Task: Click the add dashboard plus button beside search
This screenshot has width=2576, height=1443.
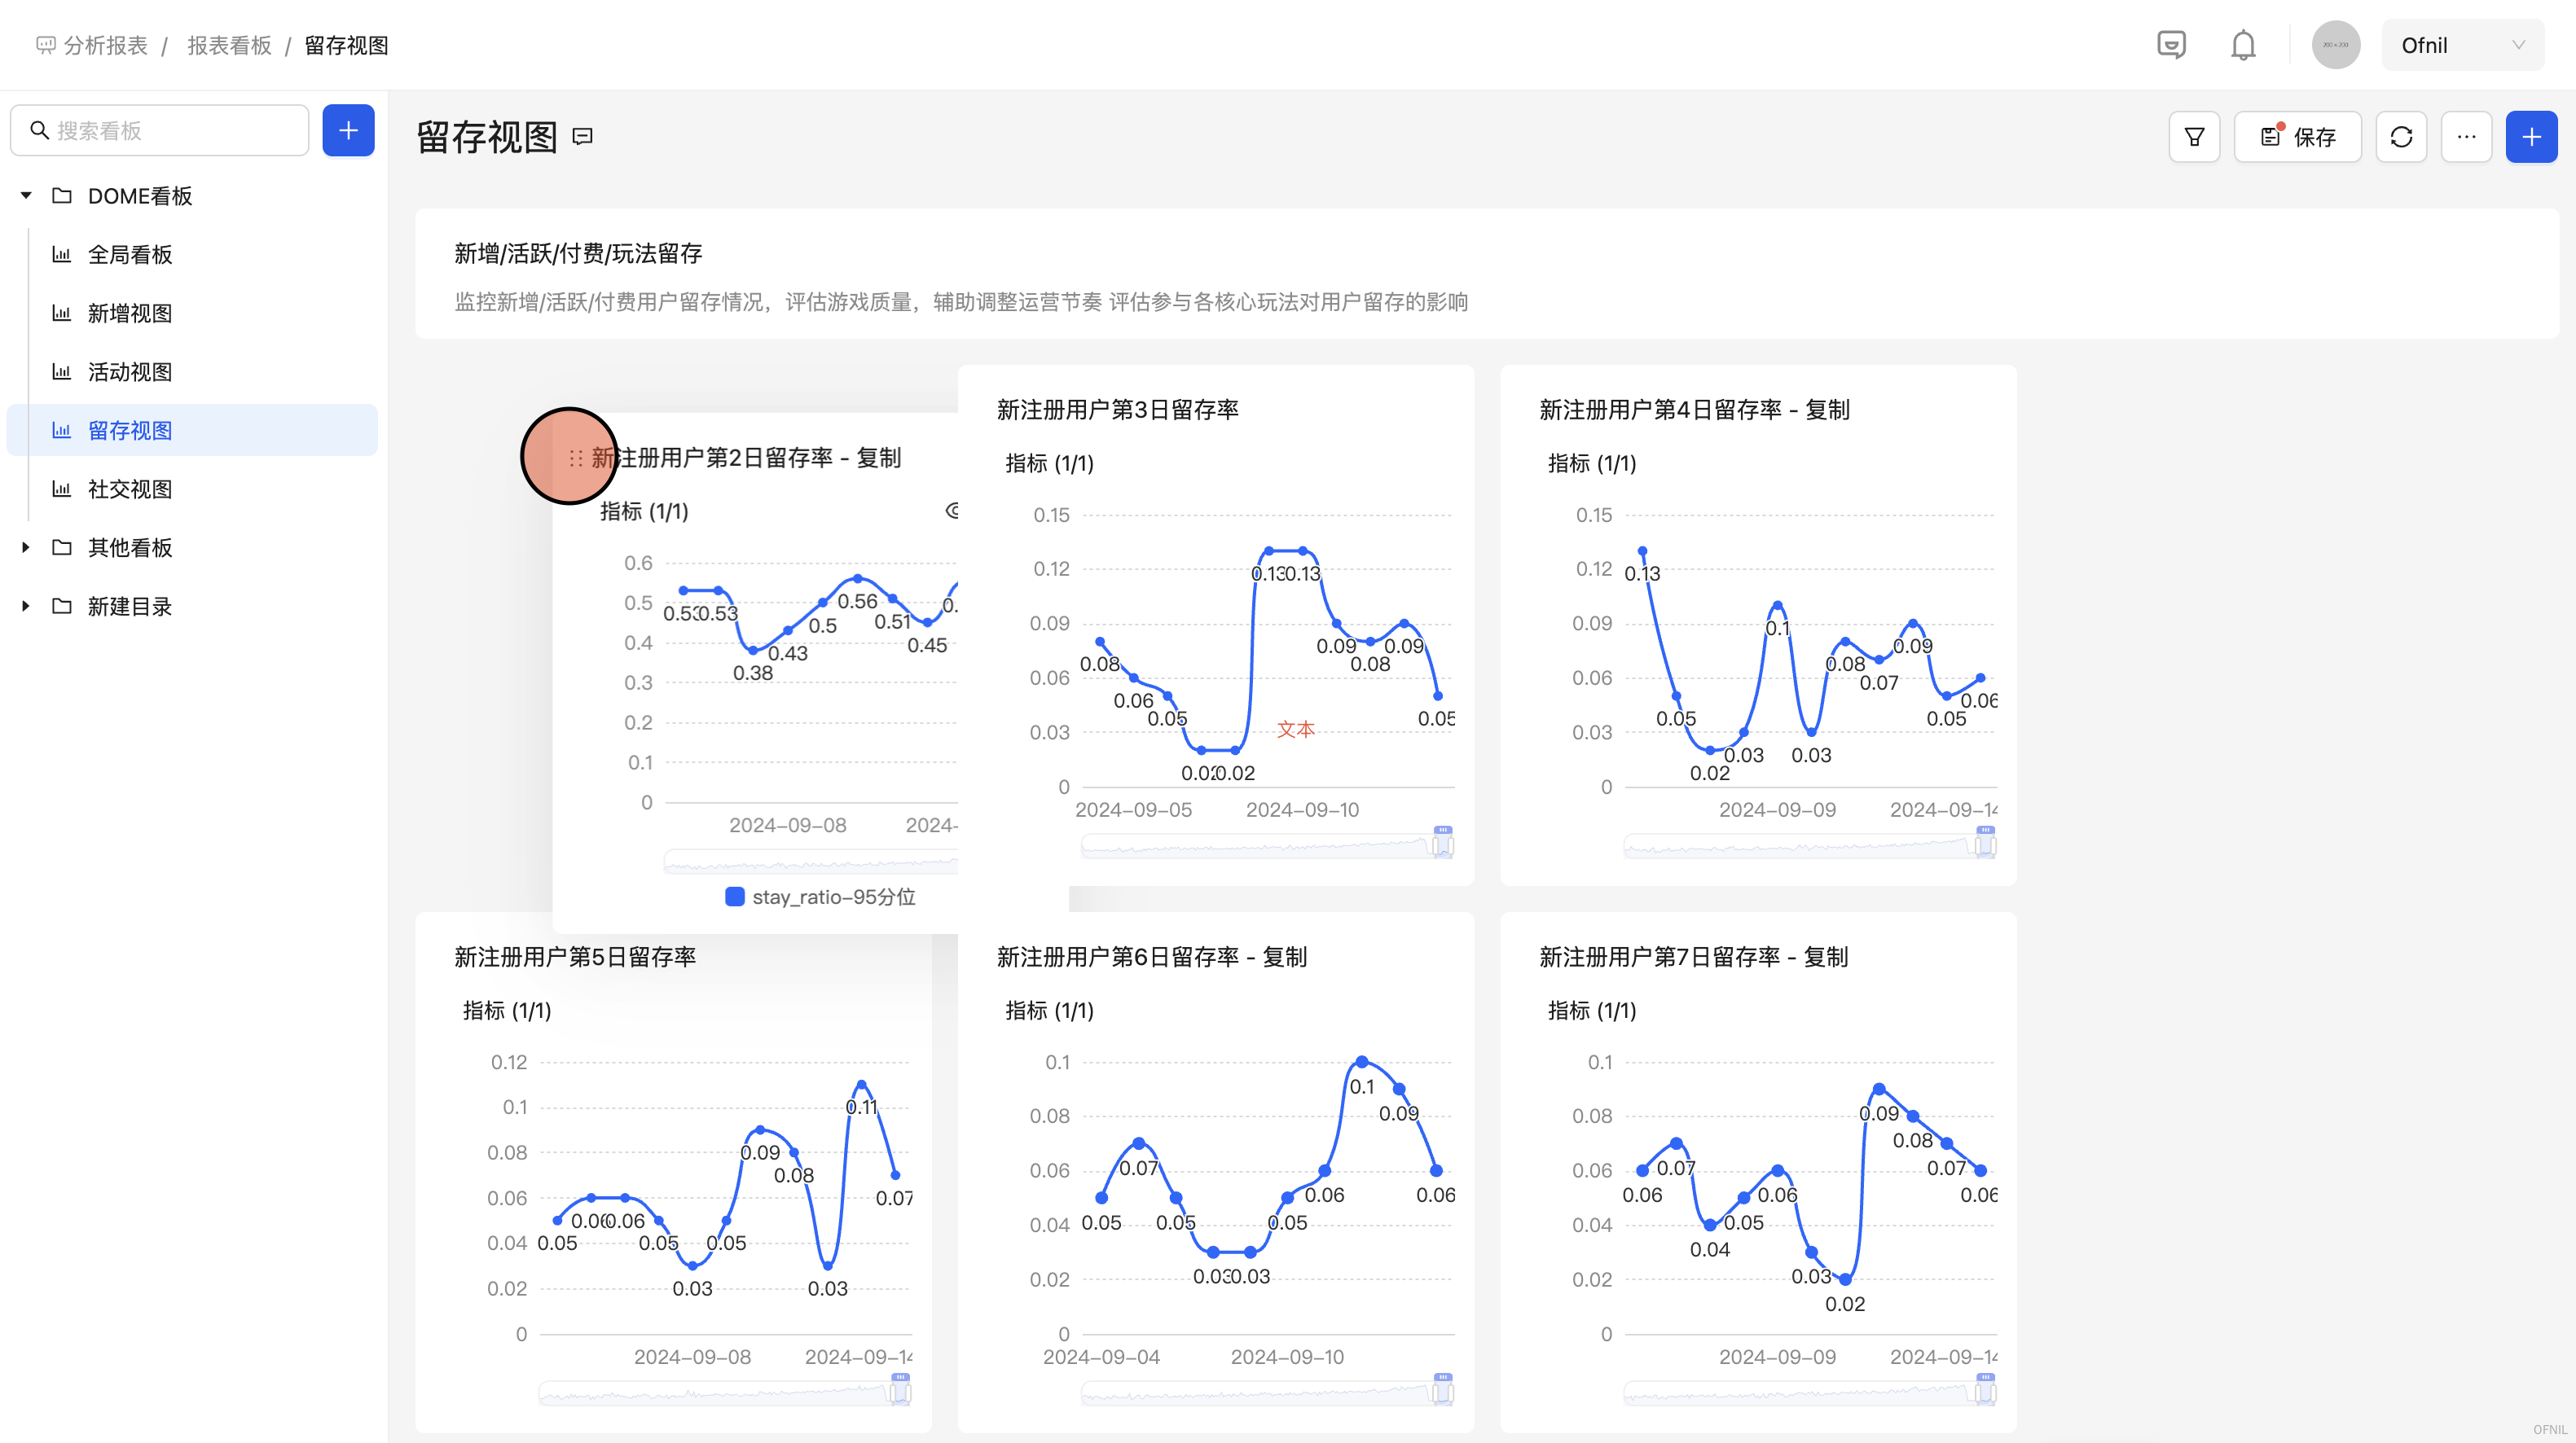Action: [x=348, y=131]
